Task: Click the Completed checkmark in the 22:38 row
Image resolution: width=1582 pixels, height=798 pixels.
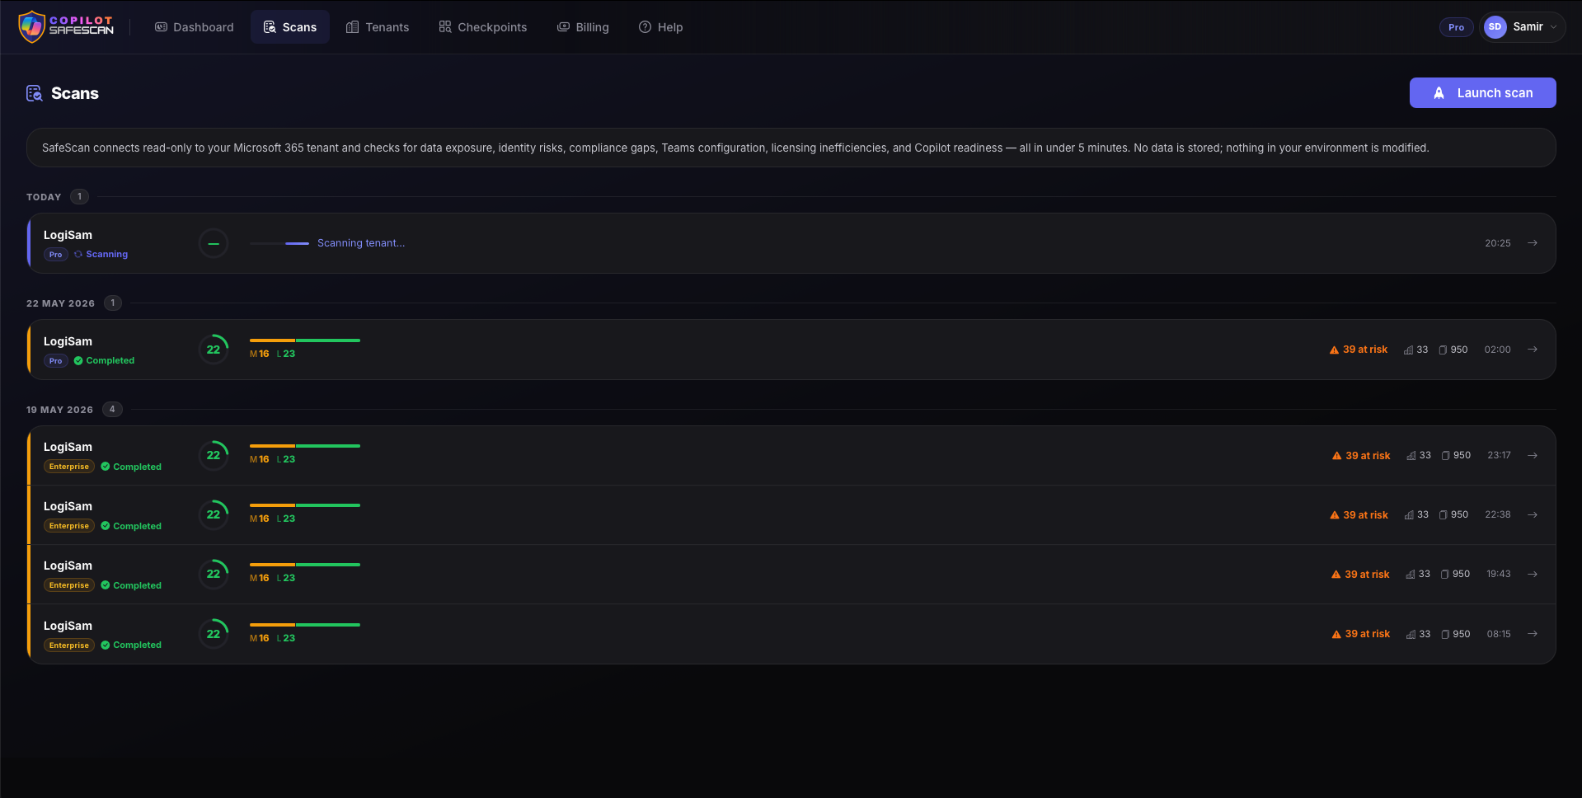Action: (x=106, y=526)
